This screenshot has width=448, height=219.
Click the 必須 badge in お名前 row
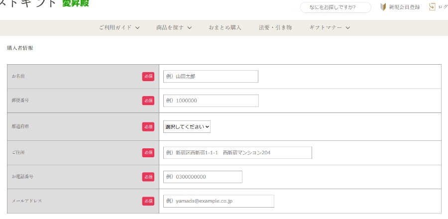(148, 77)
